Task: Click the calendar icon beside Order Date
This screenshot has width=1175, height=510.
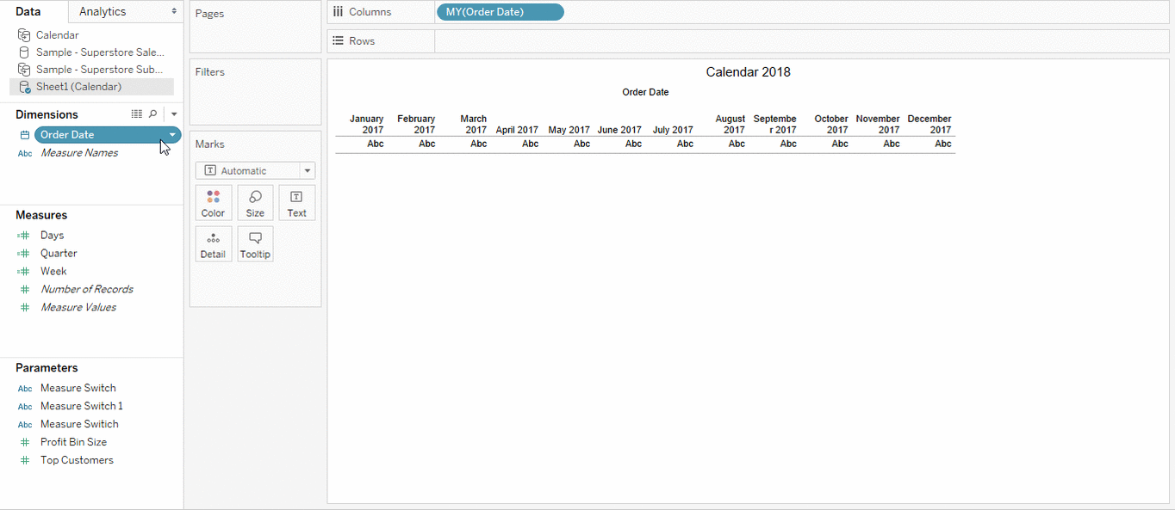Action: 23,134
